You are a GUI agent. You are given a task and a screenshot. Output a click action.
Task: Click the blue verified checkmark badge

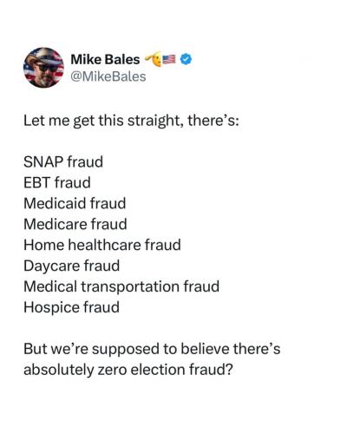[186, 59]
